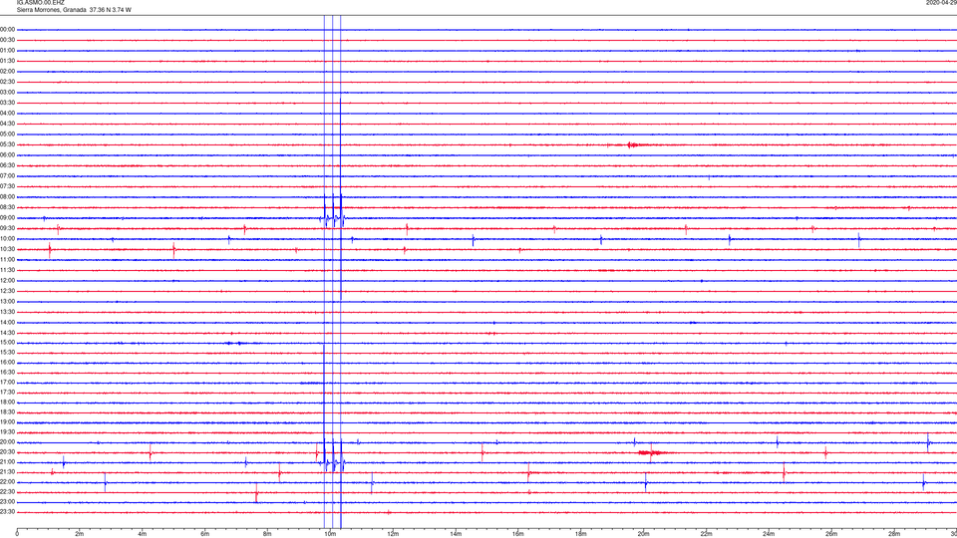Select the 06:00 time label
957x538 pixels.
tap(7, 155)
